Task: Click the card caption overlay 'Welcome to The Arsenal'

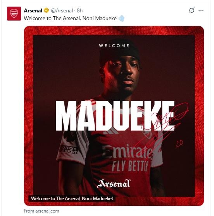Action: click(x=72, y=199)
